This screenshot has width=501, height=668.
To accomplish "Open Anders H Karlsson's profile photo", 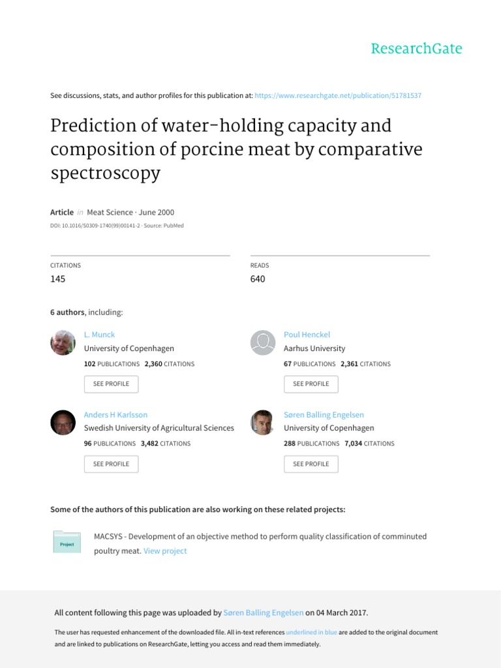I will [x=63, y=423].
